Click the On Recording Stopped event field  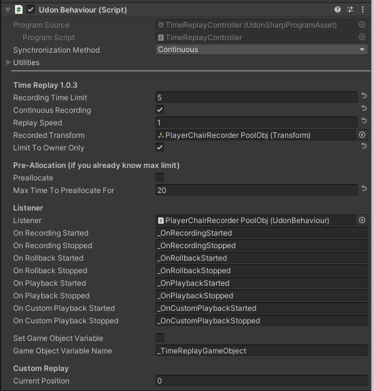(x=262, y=246)
